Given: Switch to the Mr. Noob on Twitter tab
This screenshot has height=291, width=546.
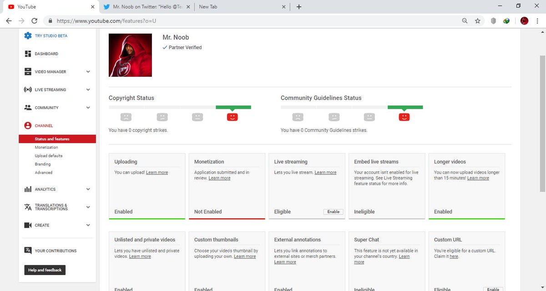Looking at the screenshot, I should (147, 7).
